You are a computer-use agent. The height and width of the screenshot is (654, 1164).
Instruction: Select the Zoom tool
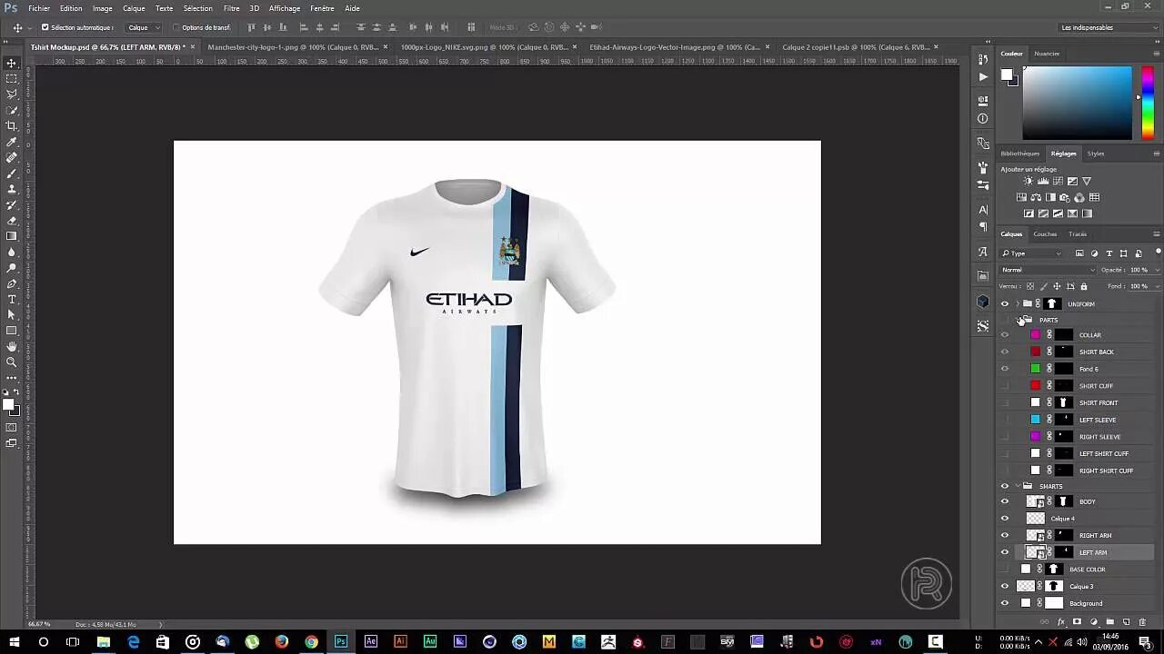[x=12, y=362]
